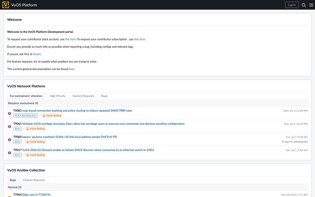The width and height of the screenshot is (315, 197).
Task: Click the Thu, Jul 9, 12:29 PM timestamp
Action: [296, 124]
